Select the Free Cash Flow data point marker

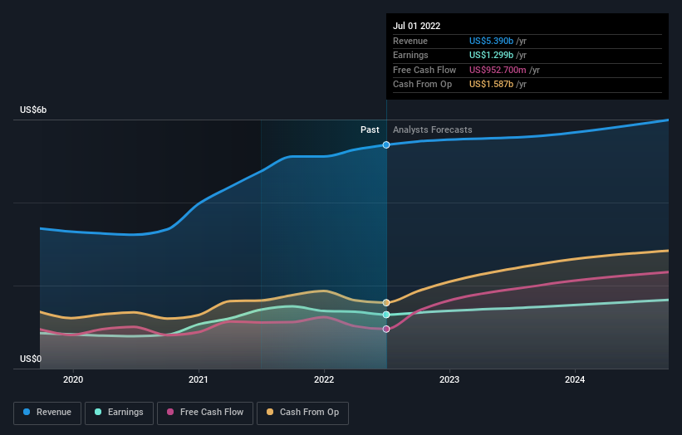[386, 329]
